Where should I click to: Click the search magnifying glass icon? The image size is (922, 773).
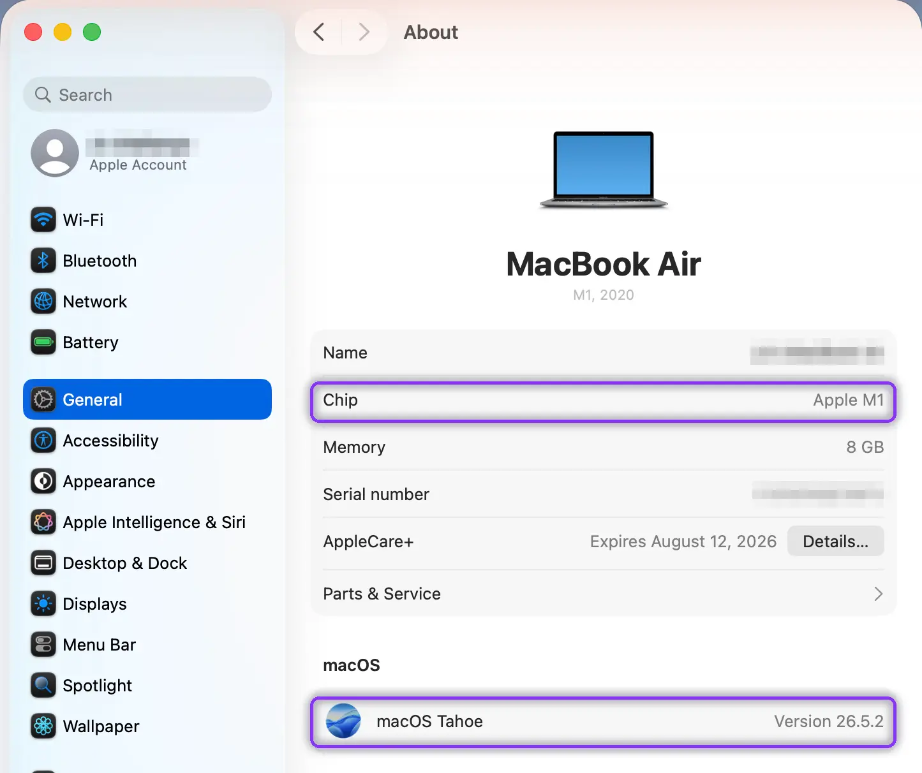coord(43,95)
